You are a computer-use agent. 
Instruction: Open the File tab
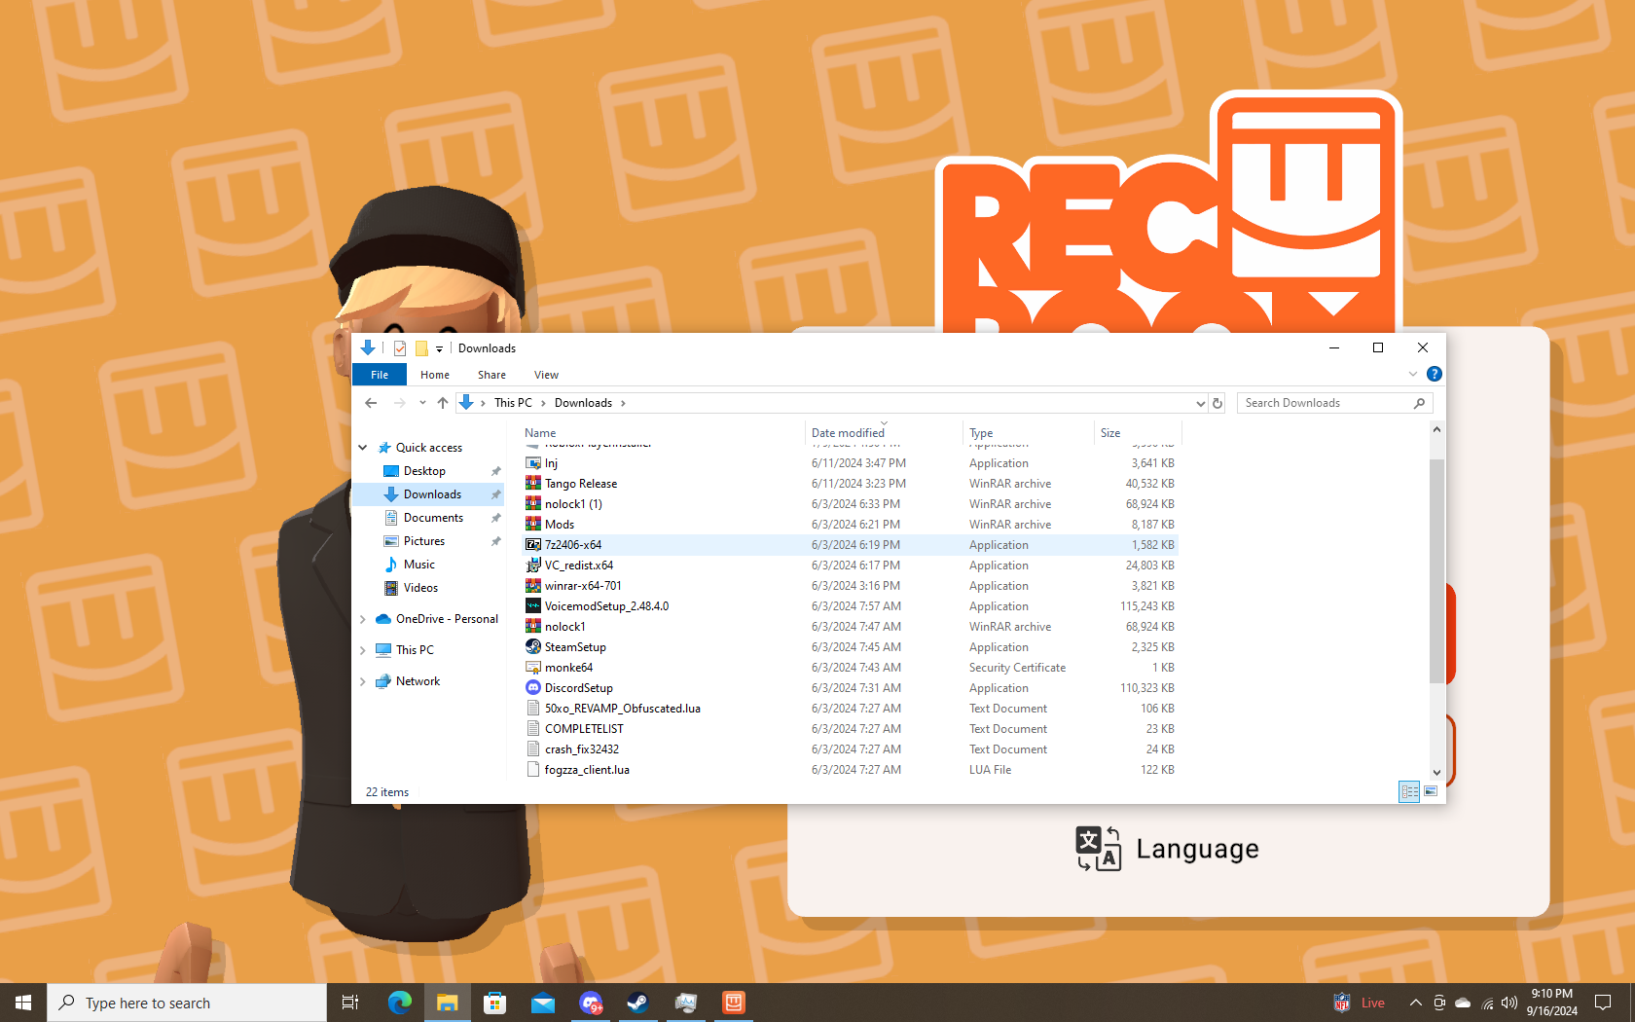pyautogui.click(x=380, y=375)
